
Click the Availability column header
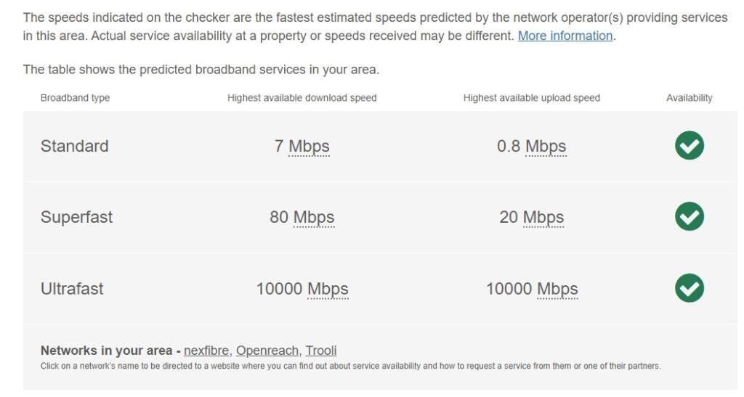tap(689, 97)
